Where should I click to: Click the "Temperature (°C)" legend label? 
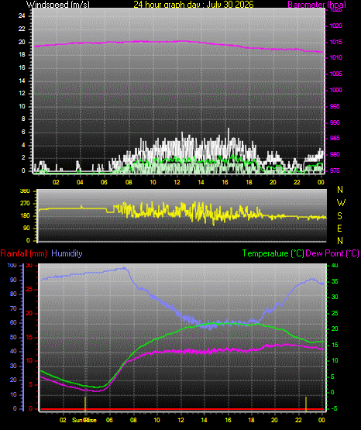(273, 253)
